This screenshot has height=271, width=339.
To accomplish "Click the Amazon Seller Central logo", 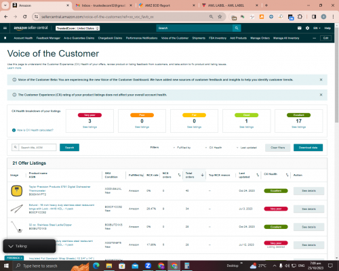I will [x=31, y=28].
